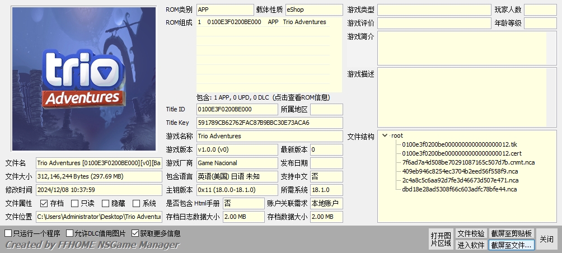Uncheck 获取更多信息 checkbox
Screen dimensions: 562x253
coord(135,233)
